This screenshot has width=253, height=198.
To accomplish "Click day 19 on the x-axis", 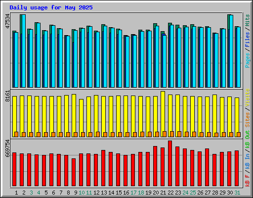I will point(148,193).
